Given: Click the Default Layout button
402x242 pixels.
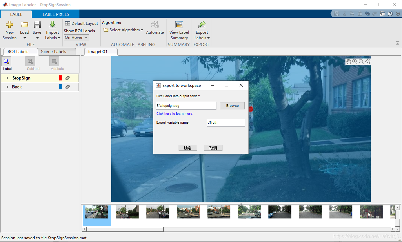Looking at the screenshot, I should click(81, 23).
